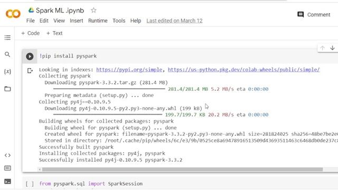Open the us-python.pkg.dev colab-wheels link
Screen dimensions: 338x190
click(x=243, y=70)
